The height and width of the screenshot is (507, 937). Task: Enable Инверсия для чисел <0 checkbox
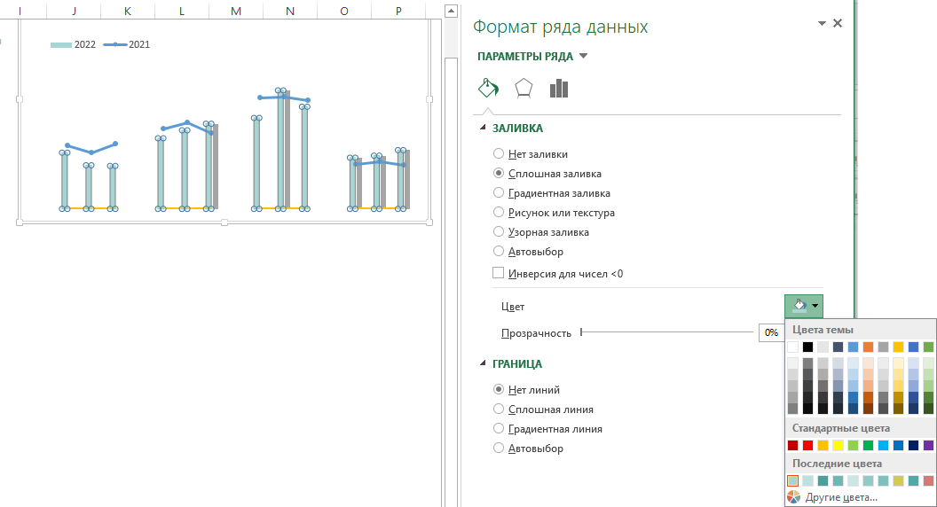click(x=499, y=273)
